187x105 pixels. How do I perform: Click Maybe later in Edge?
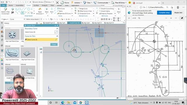pos(178,13)
